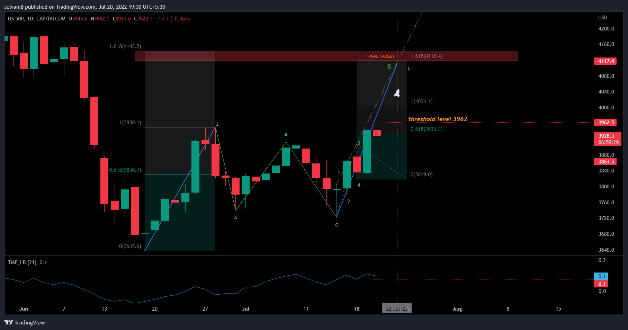Screen dimensions: 628x330
Task: Click the 3863.5 price label on the axis
Action: (606, 162)
